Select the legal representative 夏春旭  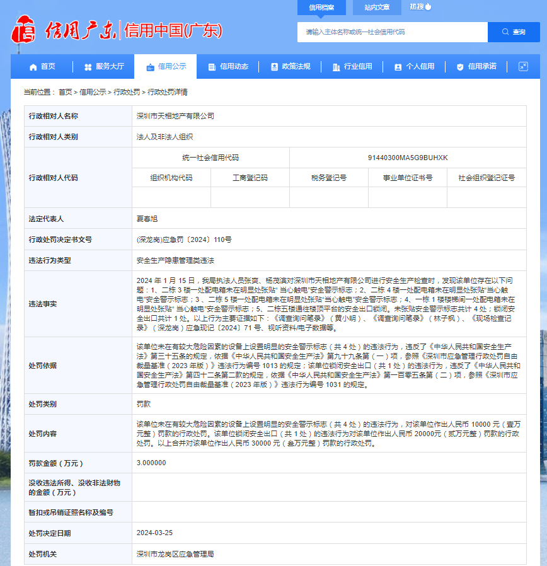click(x=147, y=219)
